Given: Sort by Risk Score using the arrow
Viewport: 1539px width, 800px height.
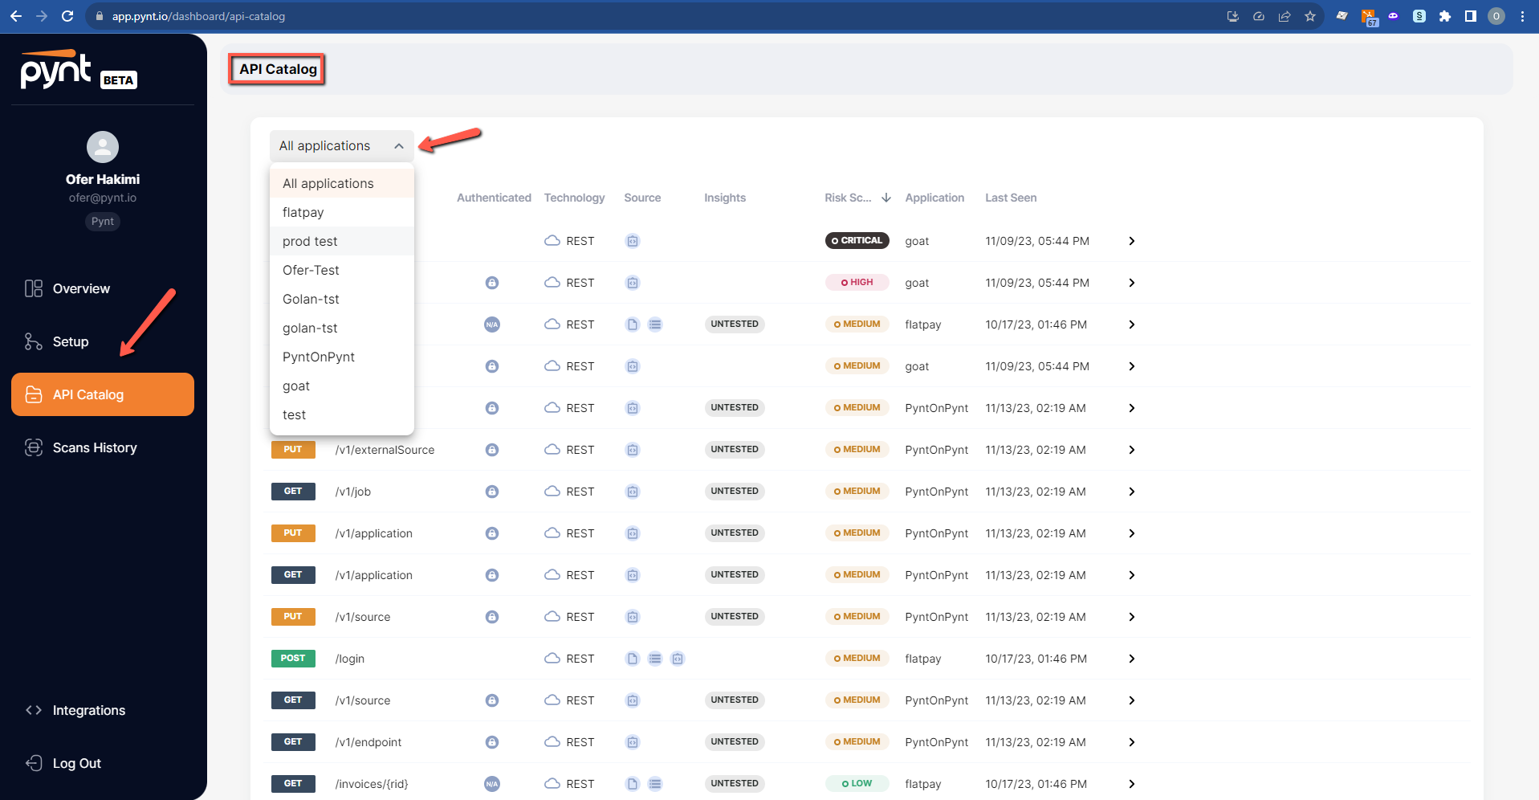Looking at the screenshot, I should [886, 198].
